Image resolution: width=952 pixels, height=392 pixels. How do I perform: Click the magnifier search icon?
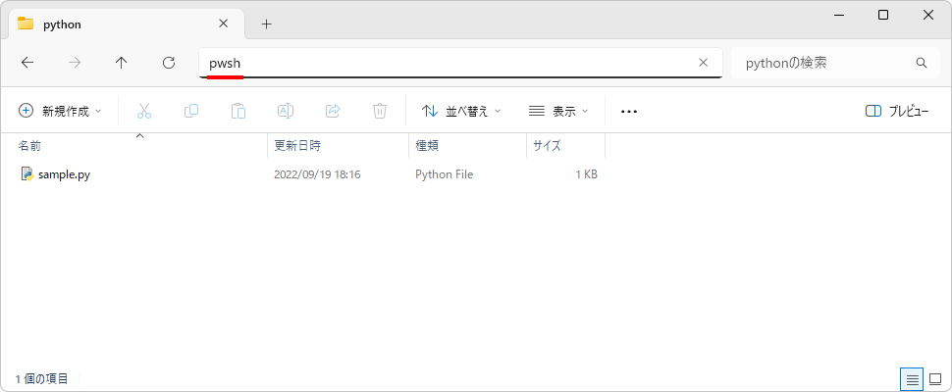tap(921, 63)
